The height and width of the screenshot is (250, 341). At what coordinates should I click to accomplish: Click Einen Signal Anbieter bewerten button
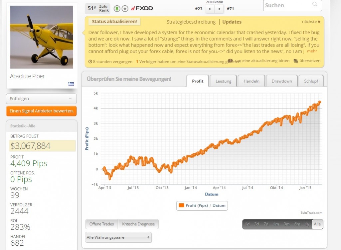(41, 111)
